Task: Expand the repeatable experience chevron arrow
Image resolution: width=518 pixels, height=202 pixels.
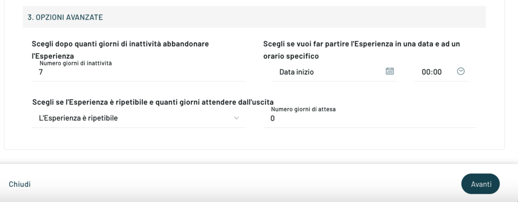Action: point(236,118)
